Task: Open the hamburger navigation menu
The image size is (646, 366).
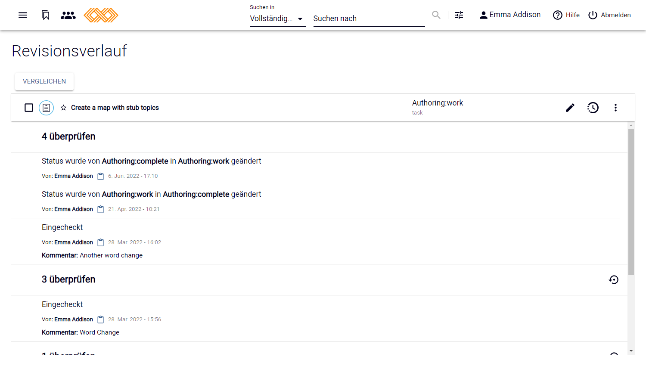Action: pos(23,15)
